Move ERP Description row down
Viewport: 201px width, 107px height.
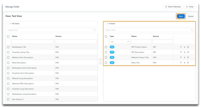click(184, 52)
